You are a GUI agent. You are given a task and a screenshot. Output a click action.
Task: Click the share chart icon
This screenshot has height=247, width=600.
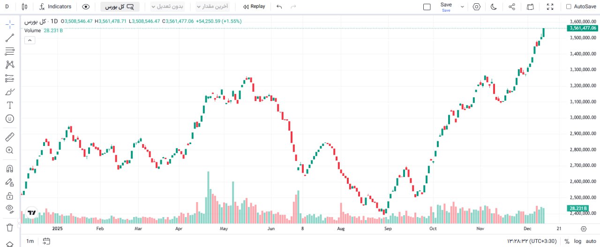[512, 7]
